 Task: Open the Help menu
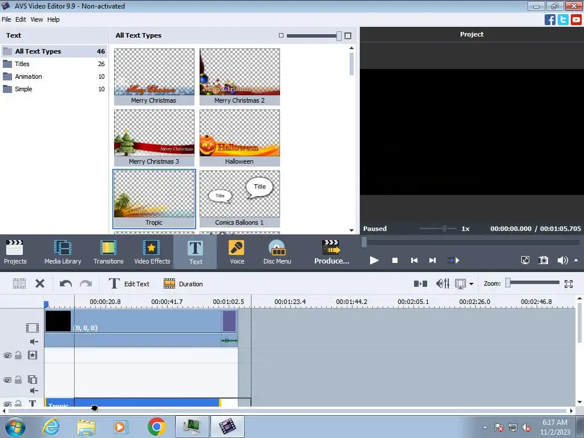pyautogui.click(x=53, y=19)
